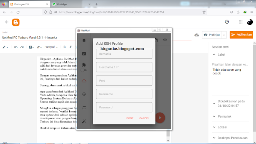Open the NetMod magic wand tool

(84, 121)
